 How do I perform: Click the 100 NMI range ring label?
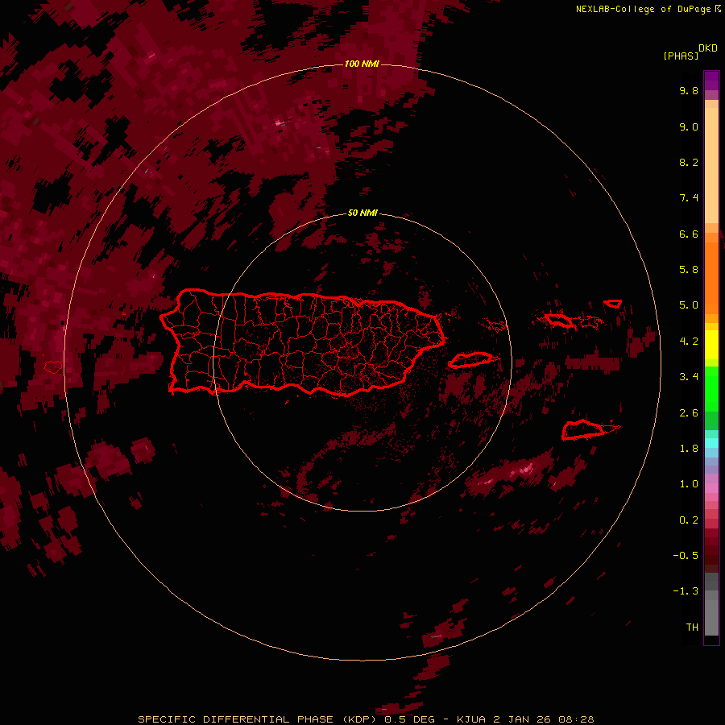(362, 64)
